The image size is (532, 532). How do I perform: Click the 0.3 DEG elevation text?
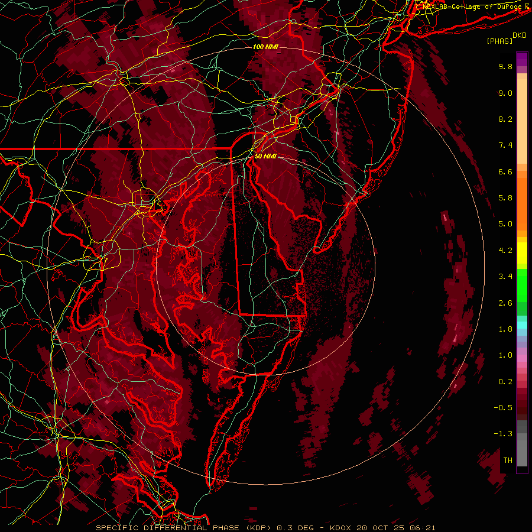coord(295,528)
